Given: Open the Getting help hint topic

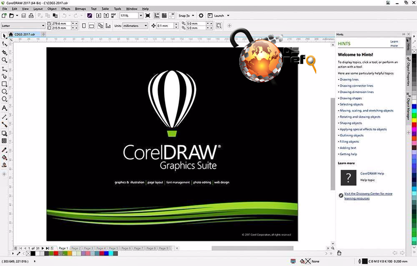Looking at the screenshot, I should (x=348, y=154).
